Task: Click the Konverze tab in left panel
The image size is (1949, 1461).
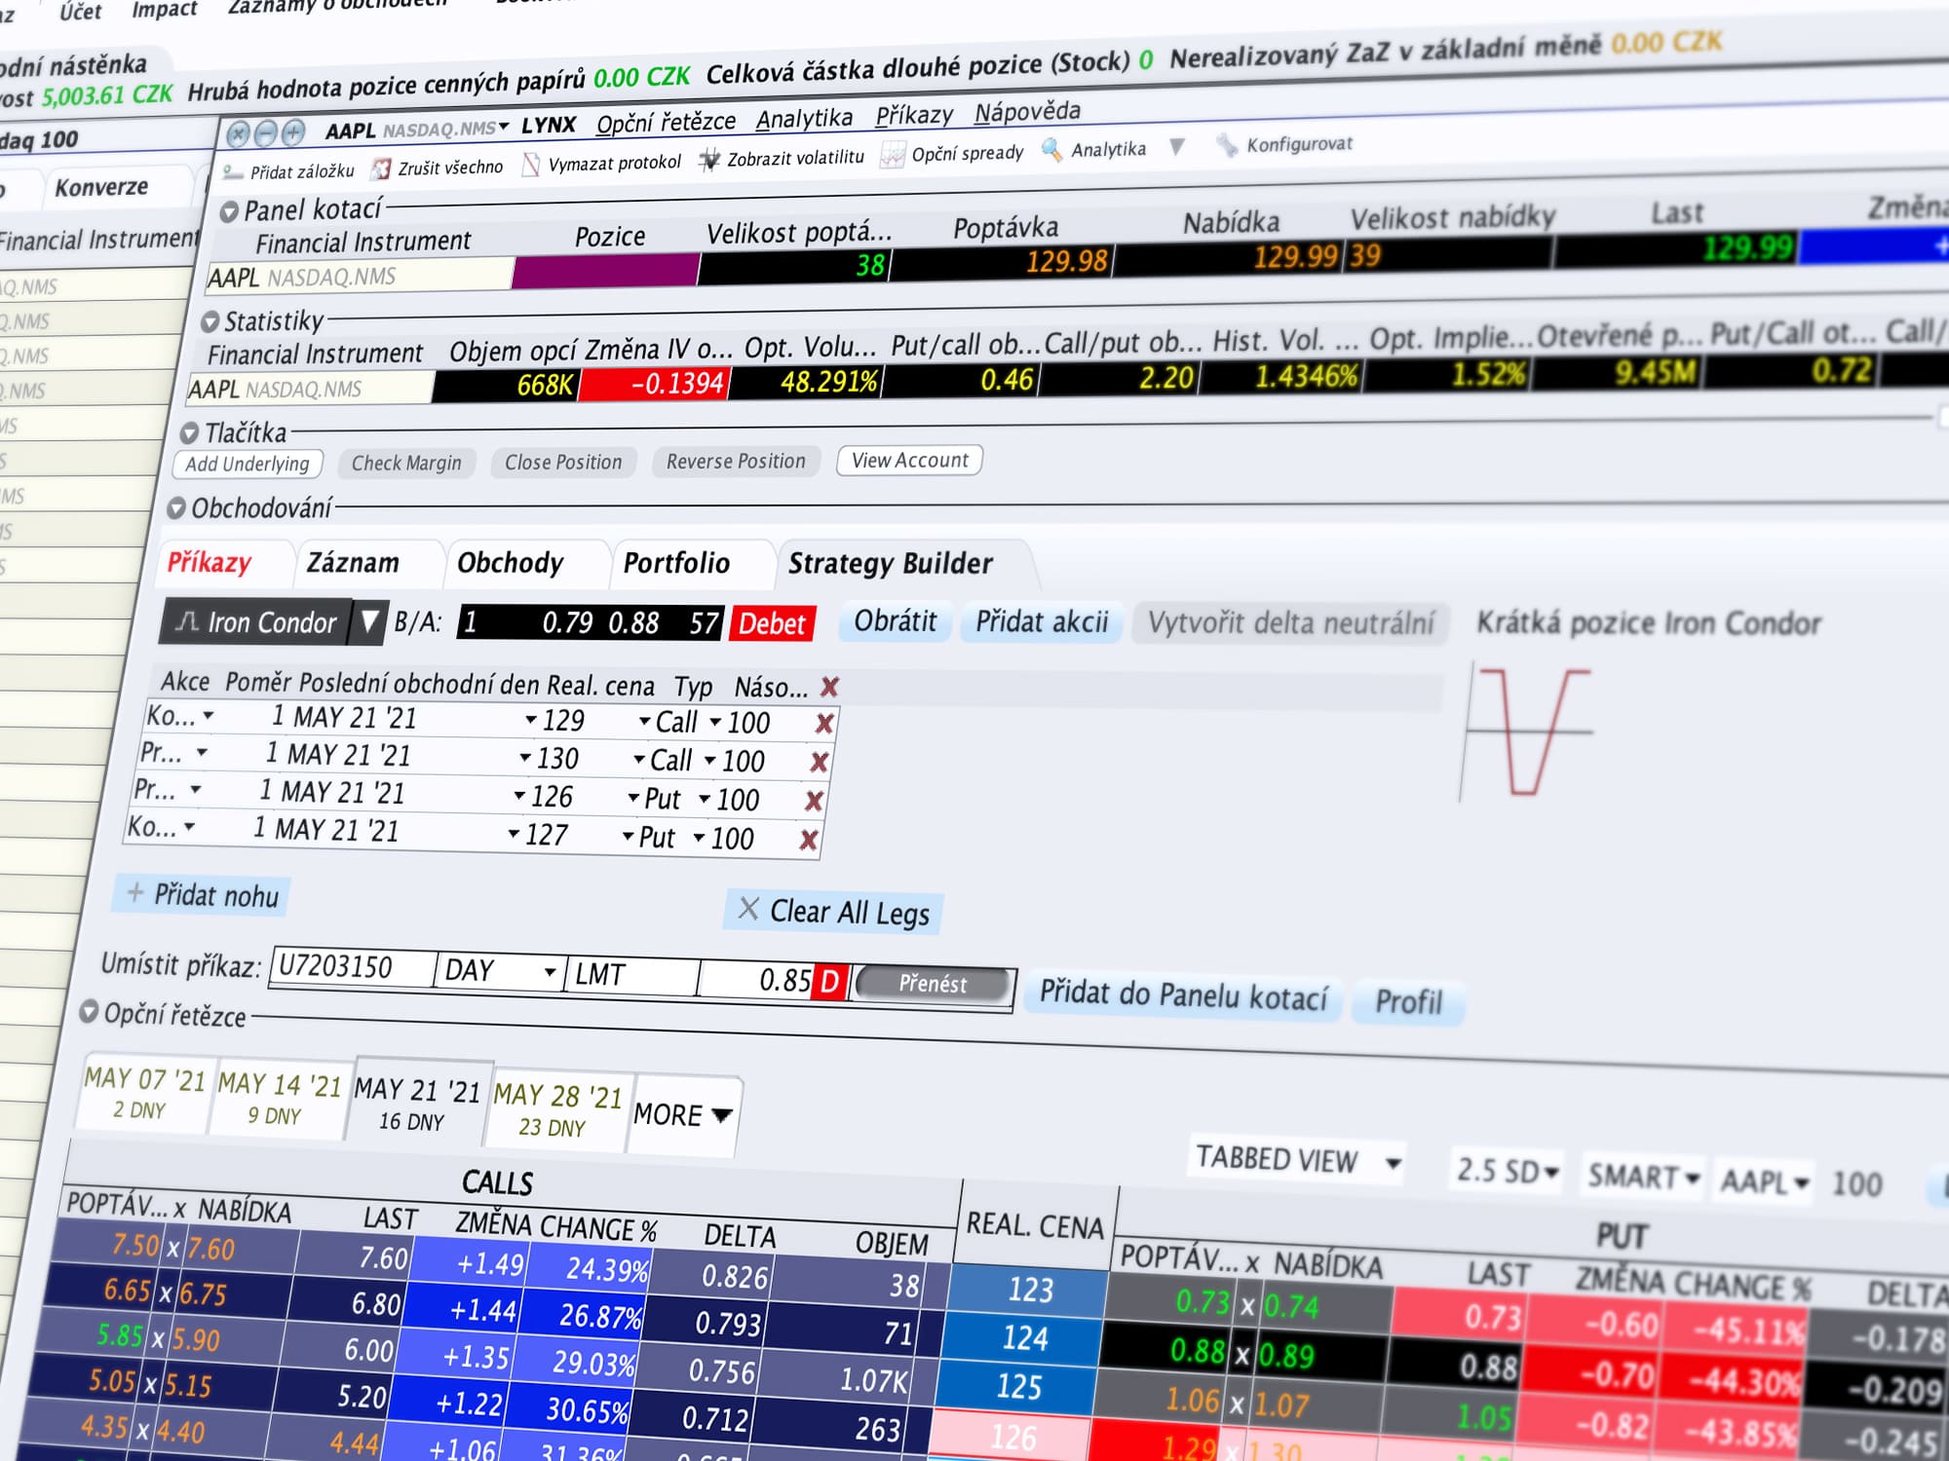Action: (101, 187)
